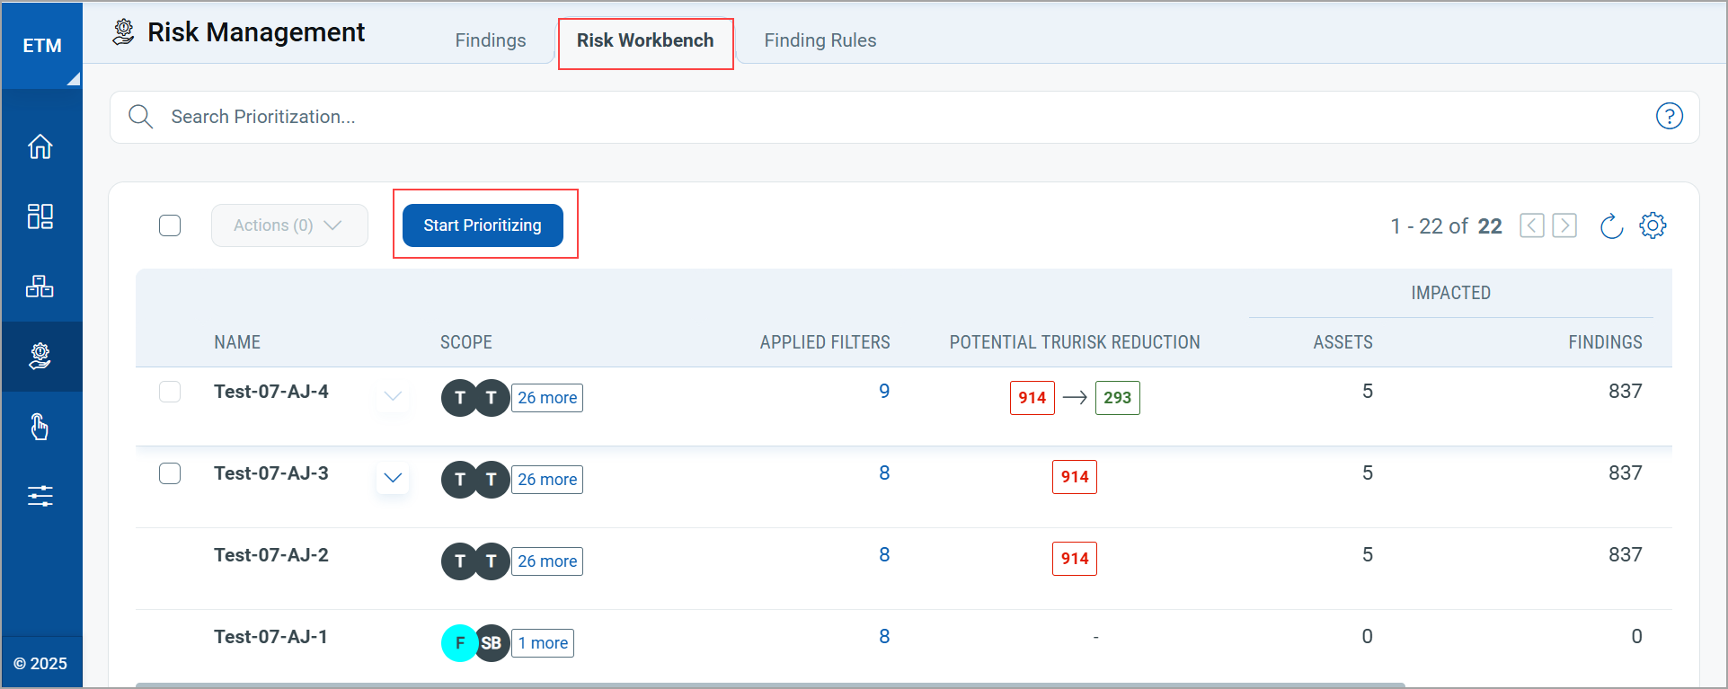Screen dimensions: 1728x689
Task: Expand the Test-07-AJ-3 row chevron
Action: (x=393, y=478)
